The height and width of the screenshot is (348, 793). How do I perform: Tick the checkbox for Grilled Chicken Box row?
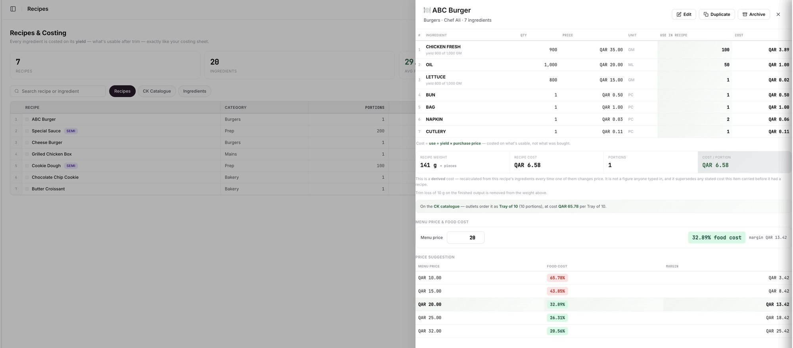(27, 154)
